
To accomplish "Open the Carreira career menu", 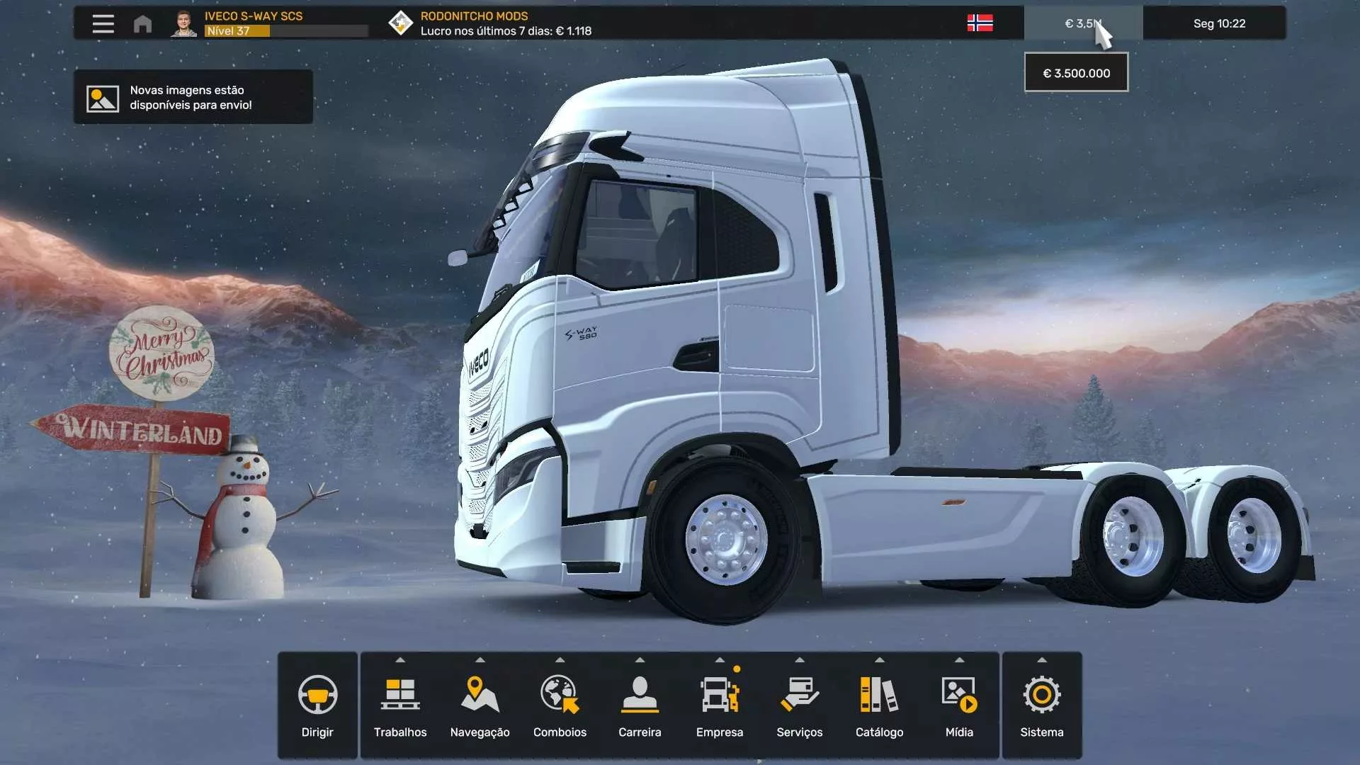I will 640,705.
